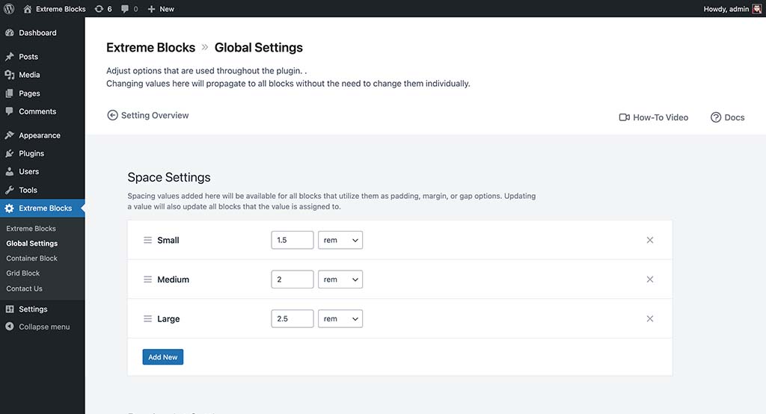
Task: Open Grid Block submenu item
Action: tap(23, 274)
